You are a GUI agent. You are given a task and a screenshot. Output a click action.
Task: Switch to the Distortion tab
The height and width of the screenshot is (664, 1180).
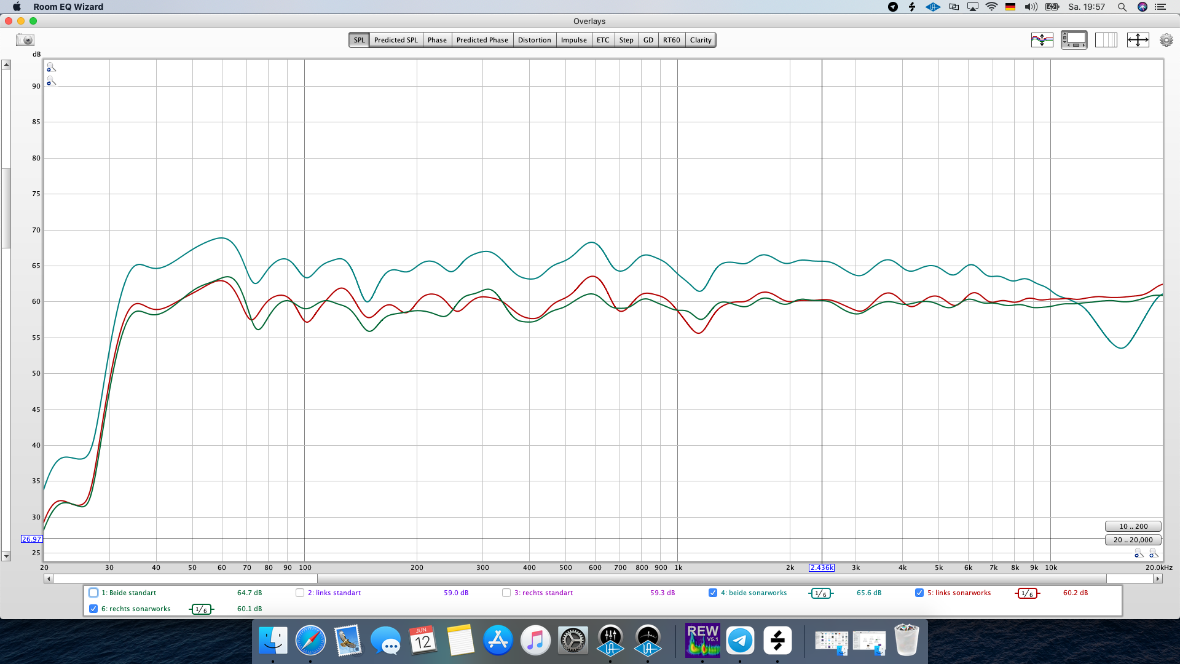click(x=534, y=40)
